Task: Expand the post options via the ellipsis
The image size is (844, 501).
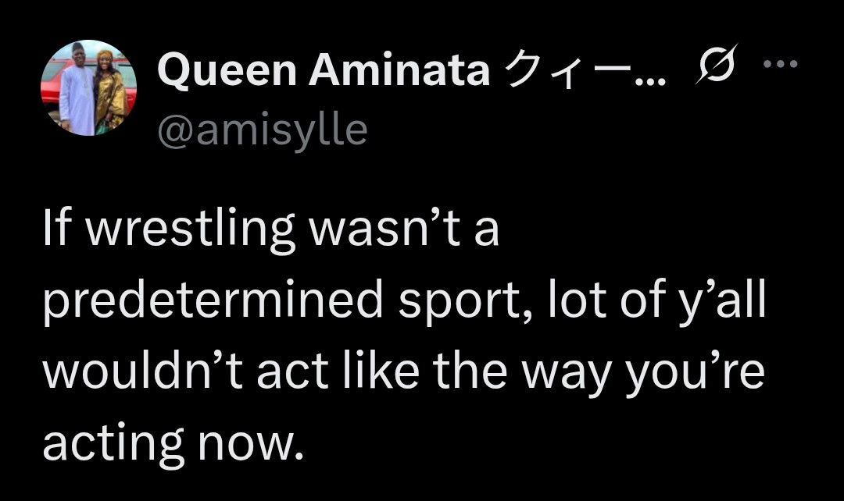Action: coord(780,64)
